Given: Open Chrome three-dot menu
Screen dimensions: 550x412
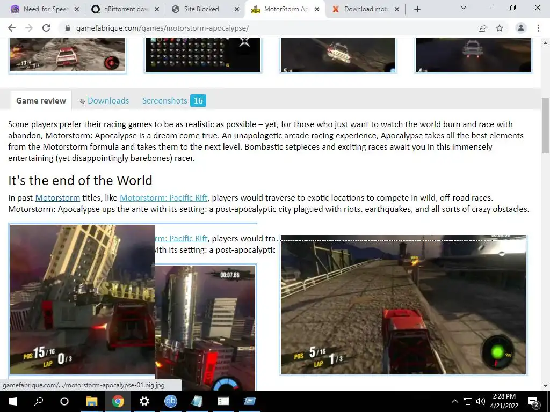Looking at the screenshot, I should 538,28.
